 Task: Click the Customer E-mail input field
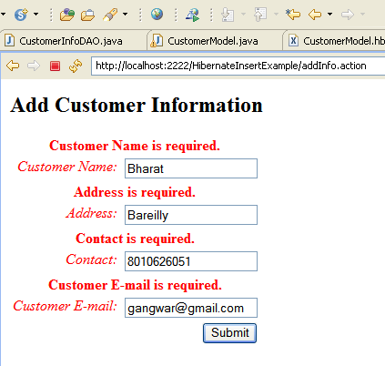[x=191, y=308]
